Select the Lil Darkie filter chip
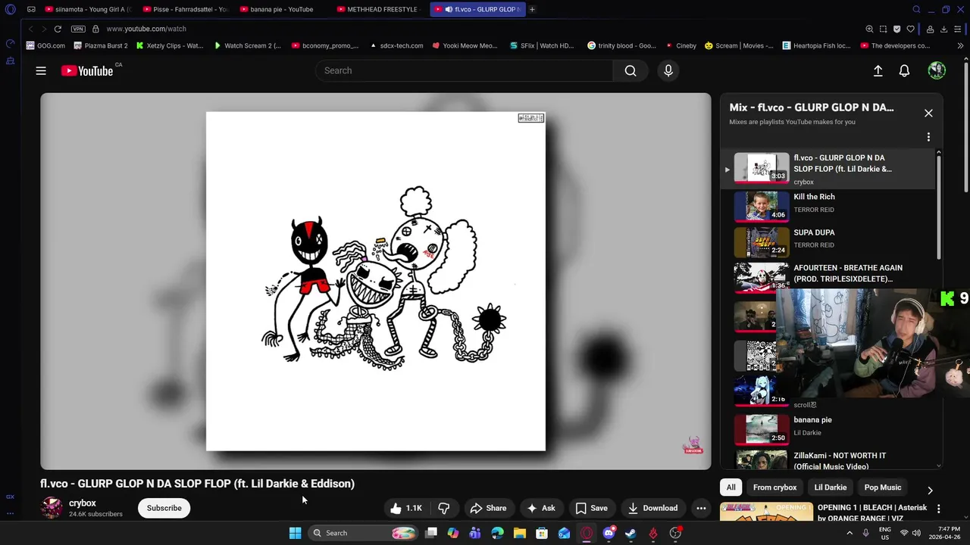Viewport: 970px width, 545px height. 830,487
